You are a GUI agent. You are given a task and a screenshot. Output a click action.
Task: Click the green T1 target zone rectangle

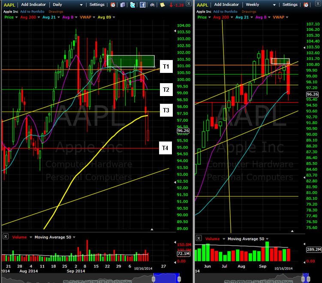pyautogui.click(x=131, y=61)
